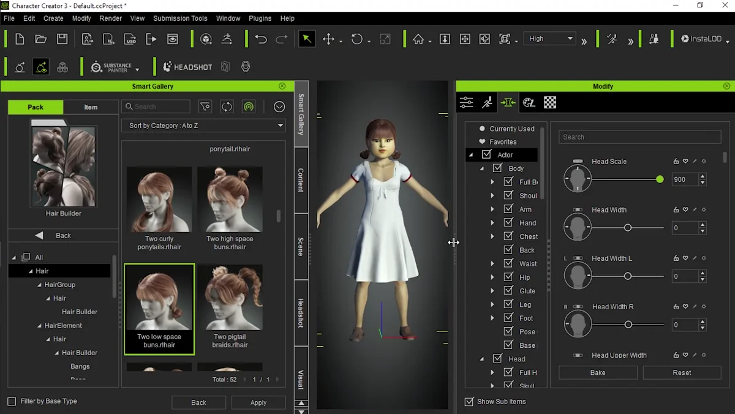Open the Modify menu
This screenshot has width=735, height=414.
81,18
